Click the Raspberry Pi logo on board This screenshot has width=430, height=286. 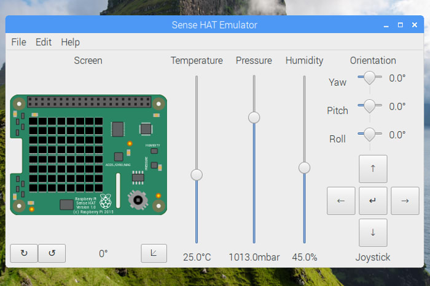point(106,201)
